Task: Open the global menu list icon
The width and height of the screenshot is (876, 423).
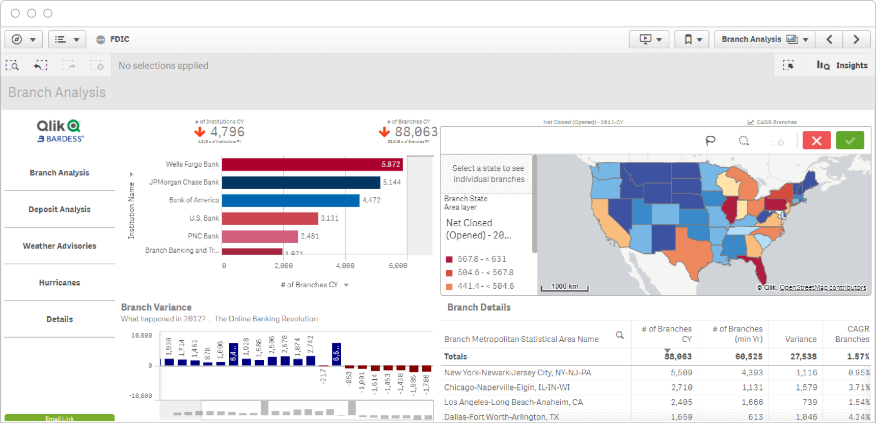Action: [67, 39]
